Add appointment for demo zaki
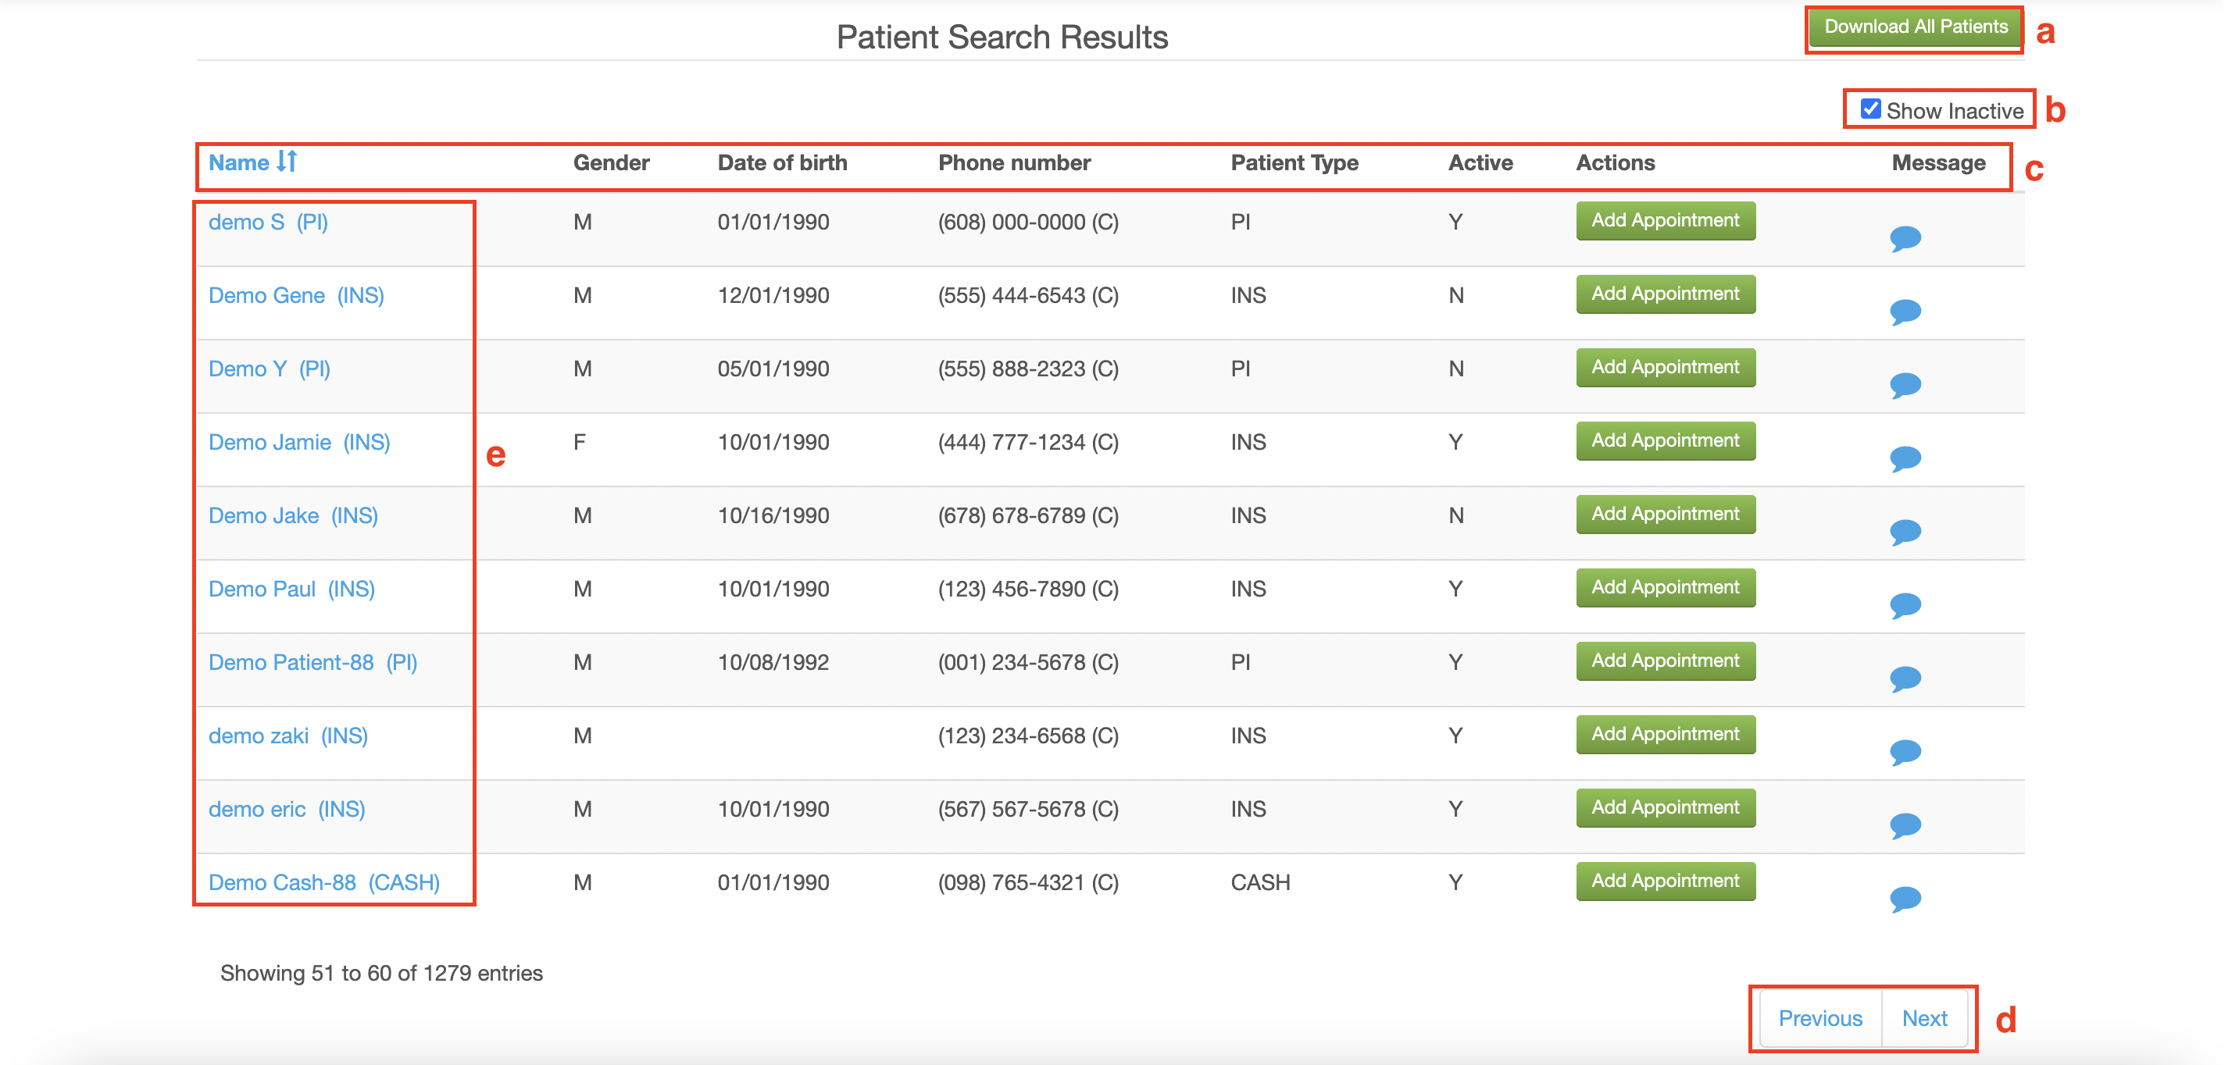Screen dimensions: 2239x1065 point(1666,735)
